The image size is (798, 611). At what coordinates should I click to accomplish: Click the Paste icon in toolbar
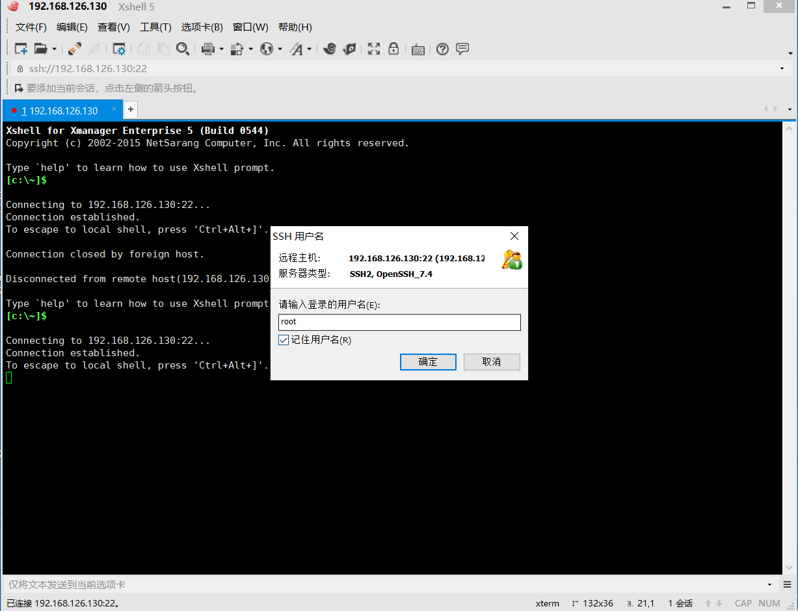pos(163,49)
